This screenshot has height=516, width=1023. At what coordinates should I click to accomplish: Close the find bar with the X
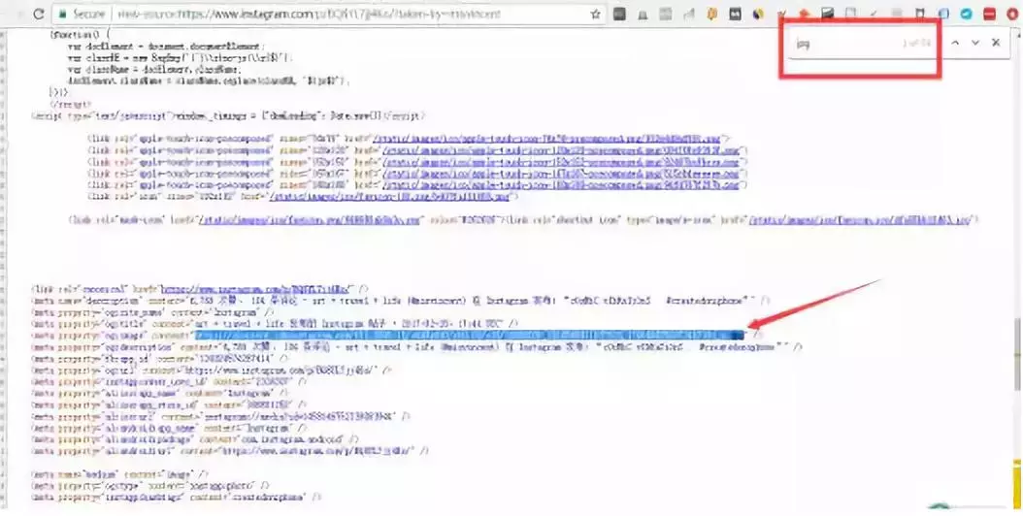[x=996, y=43]
